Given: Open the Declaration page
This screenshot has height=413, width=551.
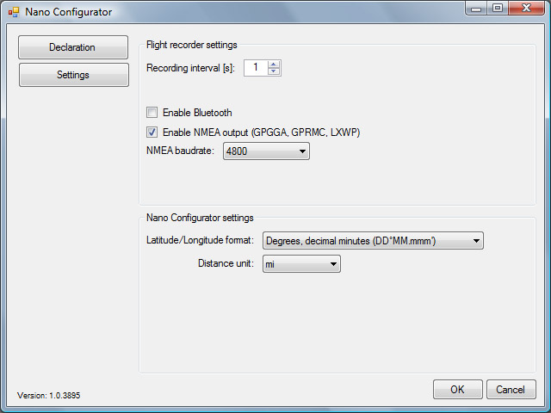Looking at the screenshot, I should click(73, 47).
